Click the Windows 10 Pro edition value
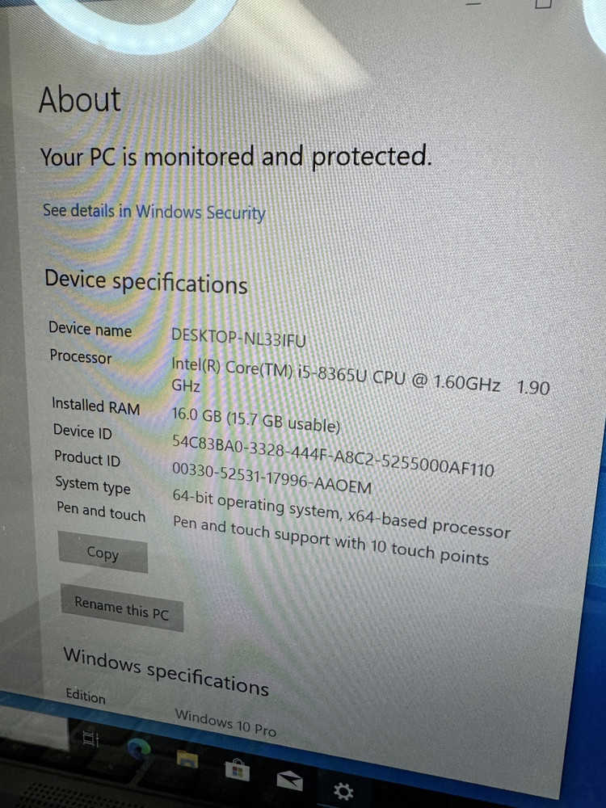 tap(225, 722)
